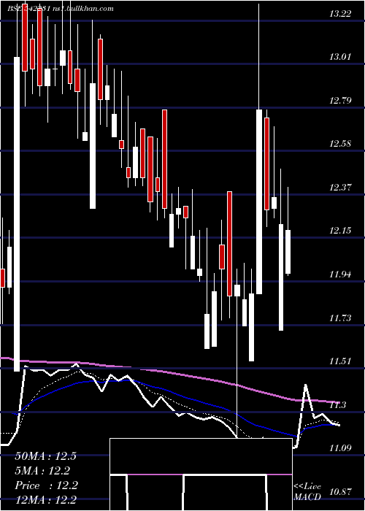Select the Price : 12.2 readout
Screen dimensions: 365x511
[46, 485]
